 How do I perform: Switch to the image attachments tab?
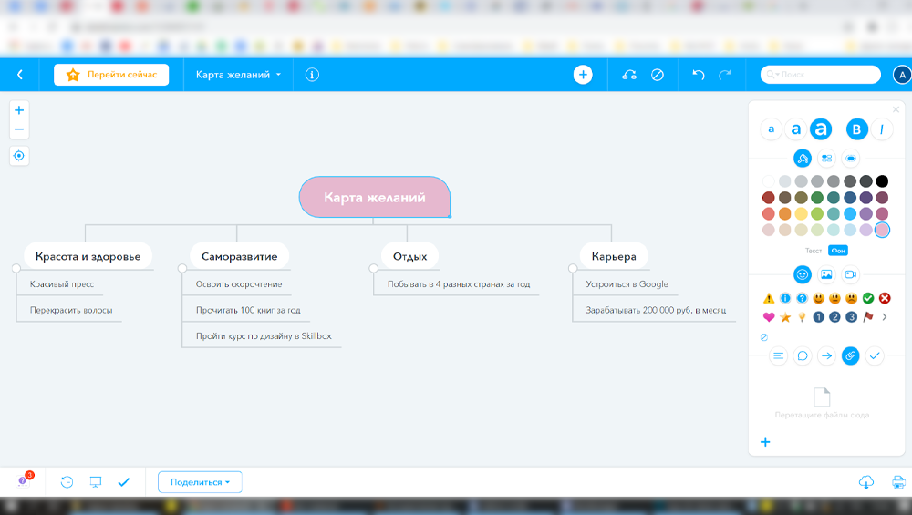coord(826,273)
